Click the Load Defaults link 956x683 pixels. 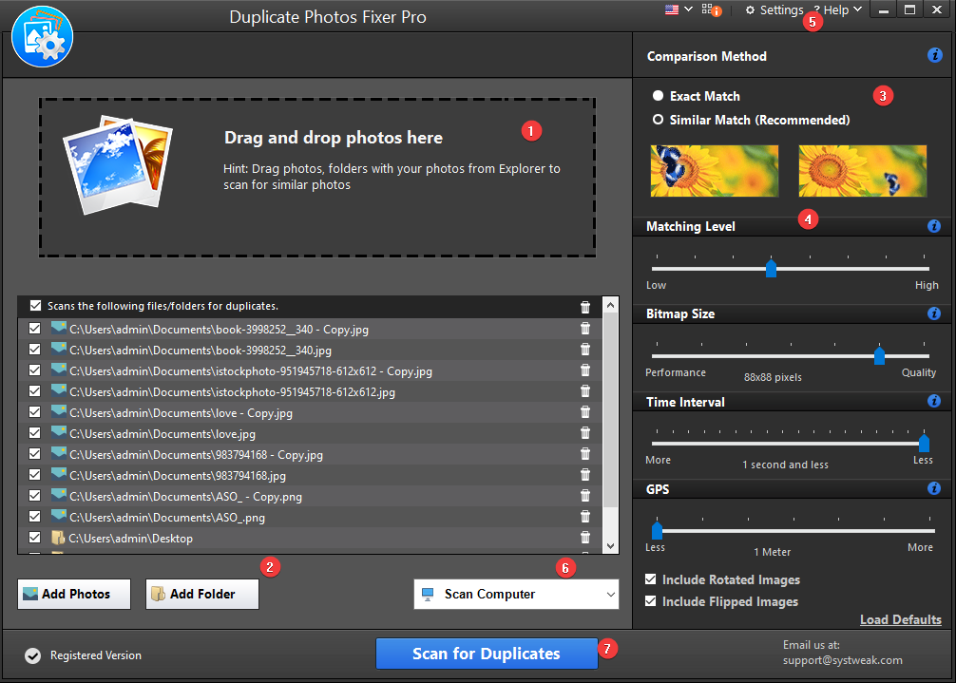coord(900,619)
